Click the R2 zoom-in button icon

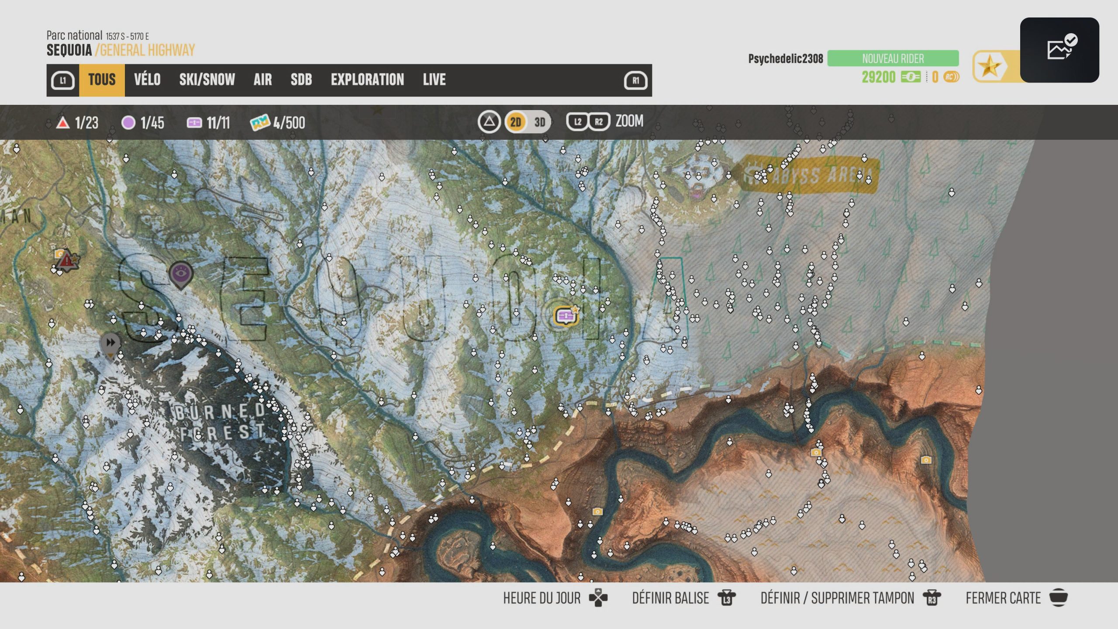pos(599,122)
